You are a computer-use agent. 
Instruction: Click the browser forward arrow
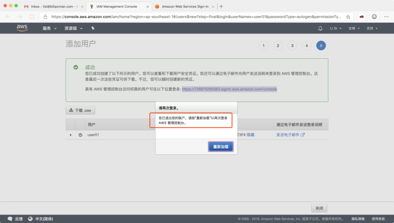(20, 17)
